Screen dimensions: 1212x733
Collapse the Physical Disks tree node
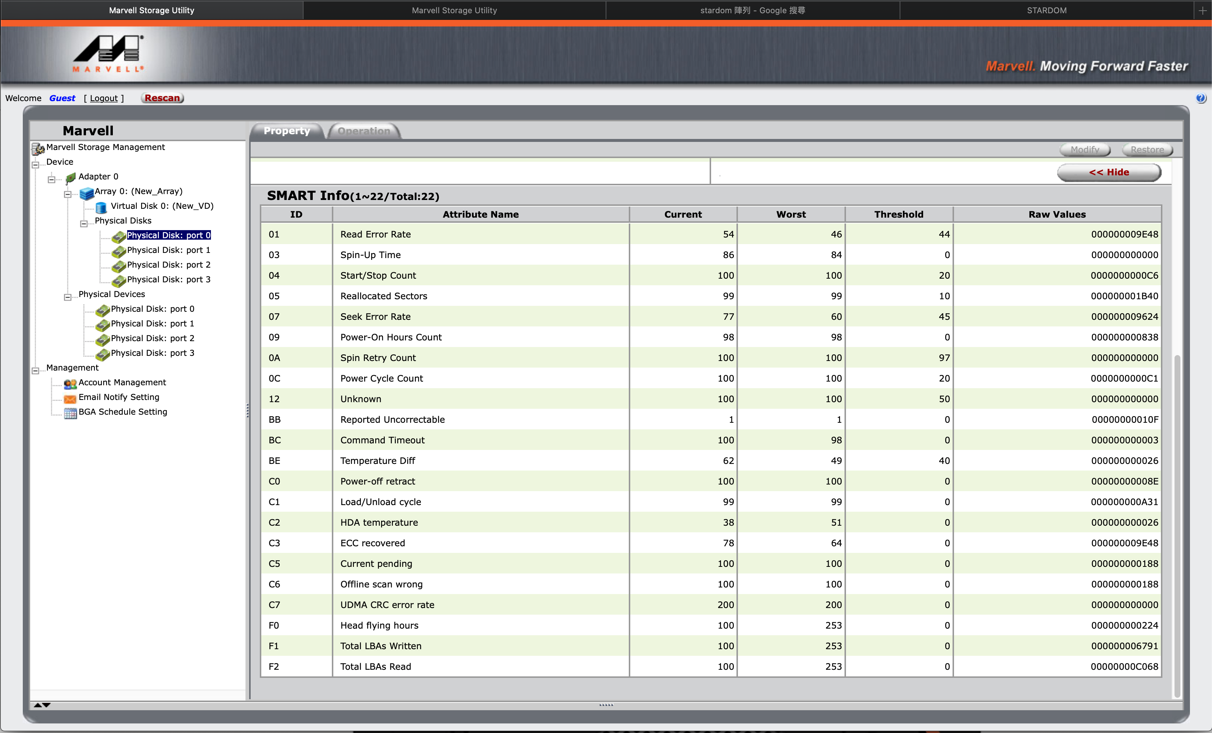coord(84,224)
